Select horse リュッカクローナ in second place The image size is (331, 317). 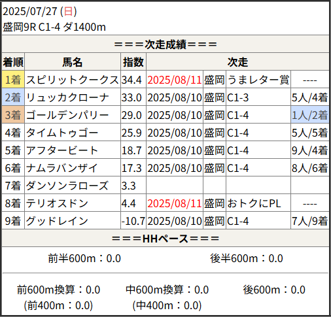[x=67, y=97]
